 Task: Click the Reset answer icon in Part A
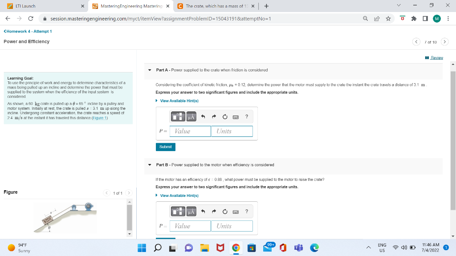coord(225,116)
